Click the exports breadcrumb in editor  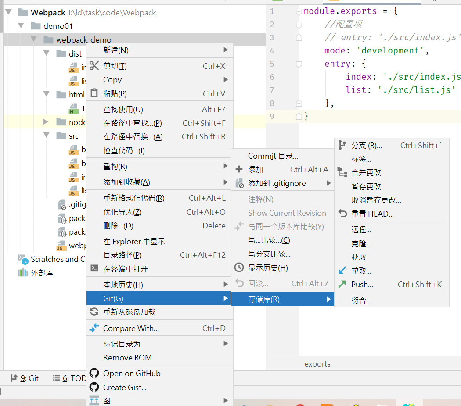317,364
